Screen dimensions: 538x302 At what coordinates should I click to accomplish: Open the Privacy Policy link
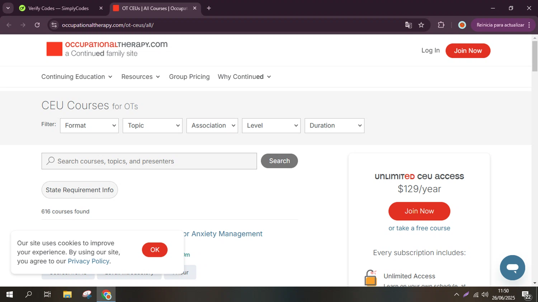89,261
